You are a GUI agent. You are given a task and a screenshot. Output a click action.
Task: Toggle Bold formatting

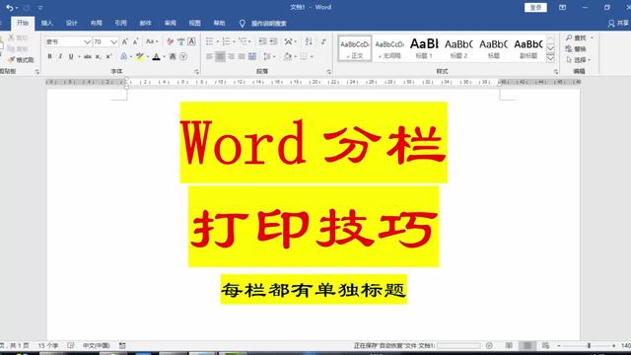click(49, 57)
